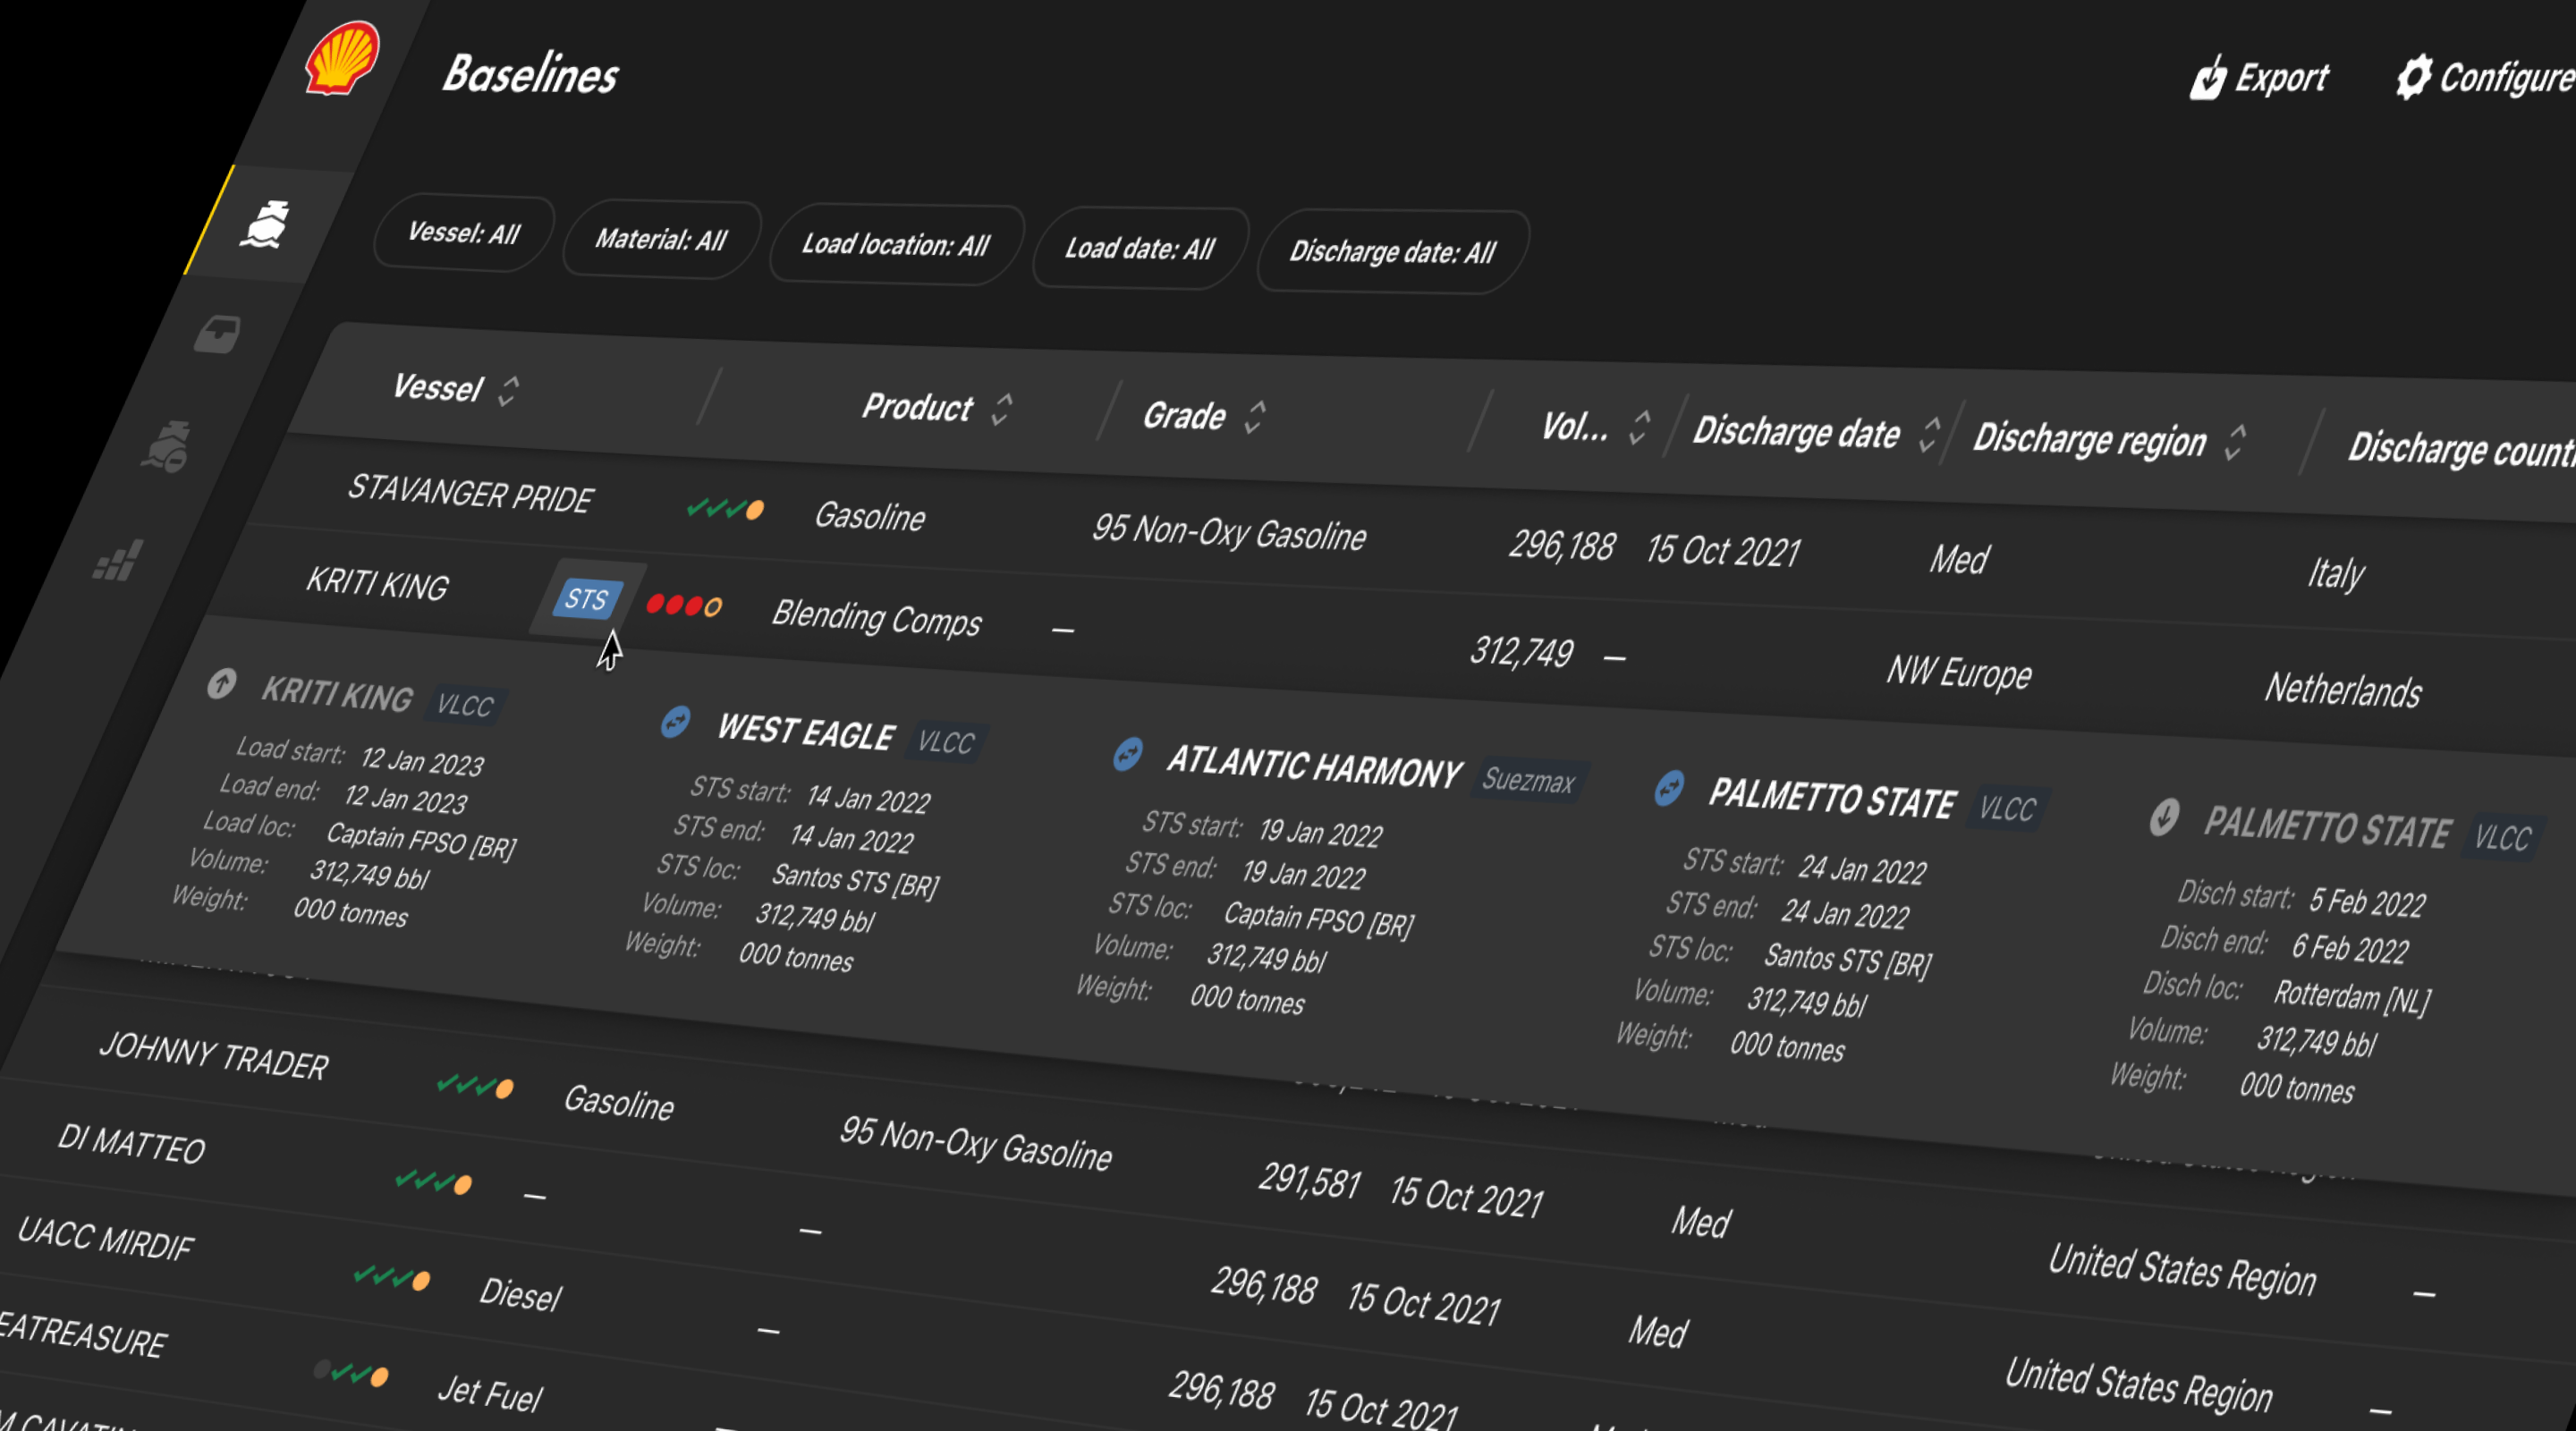Viewport: 2576px width, 1431px height.
Task: Click the KRITI KING load arrow icon
Action: [x=221, y=684]
